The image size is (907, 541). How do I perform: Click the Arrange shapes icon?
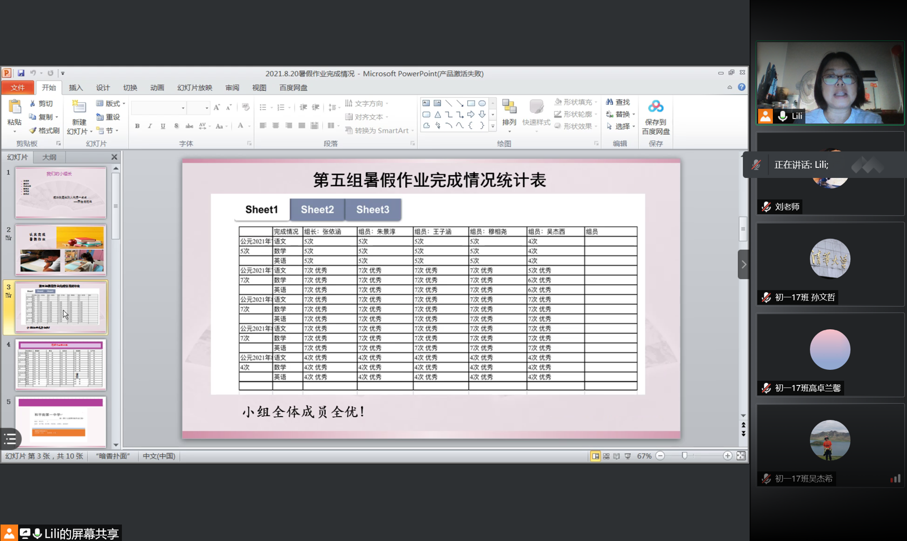pos(509,108)
